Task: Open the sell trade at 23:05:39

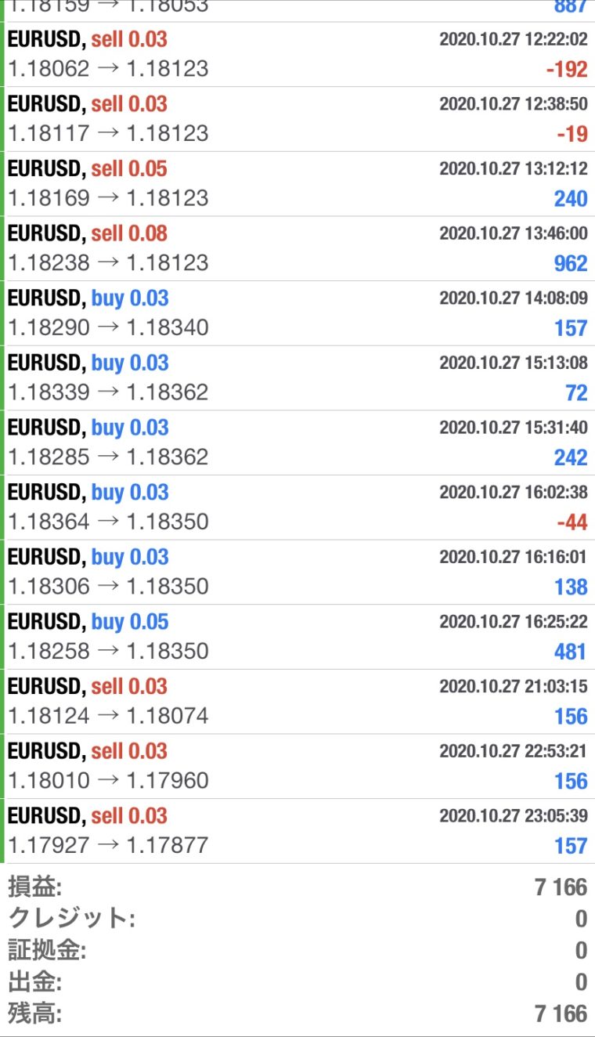Action: coord(297,831)
